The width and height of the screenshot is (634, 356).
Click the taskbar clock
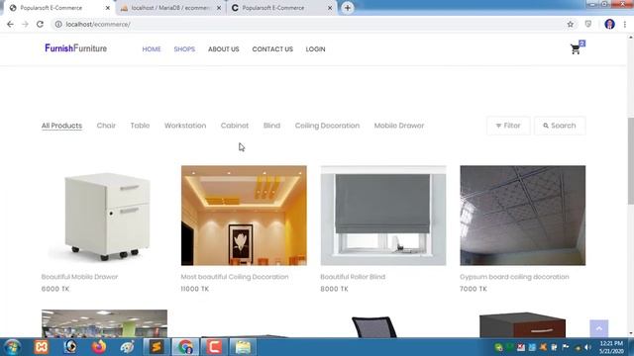coord(611,347)
